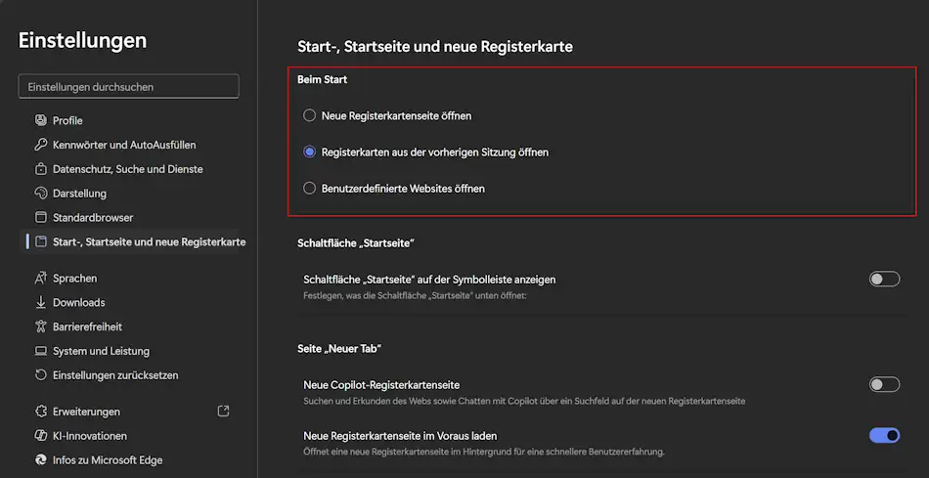Viewport: 929px width, 478px height.
Task: Open KI-Innovationen settings
Action: [90, 436]
